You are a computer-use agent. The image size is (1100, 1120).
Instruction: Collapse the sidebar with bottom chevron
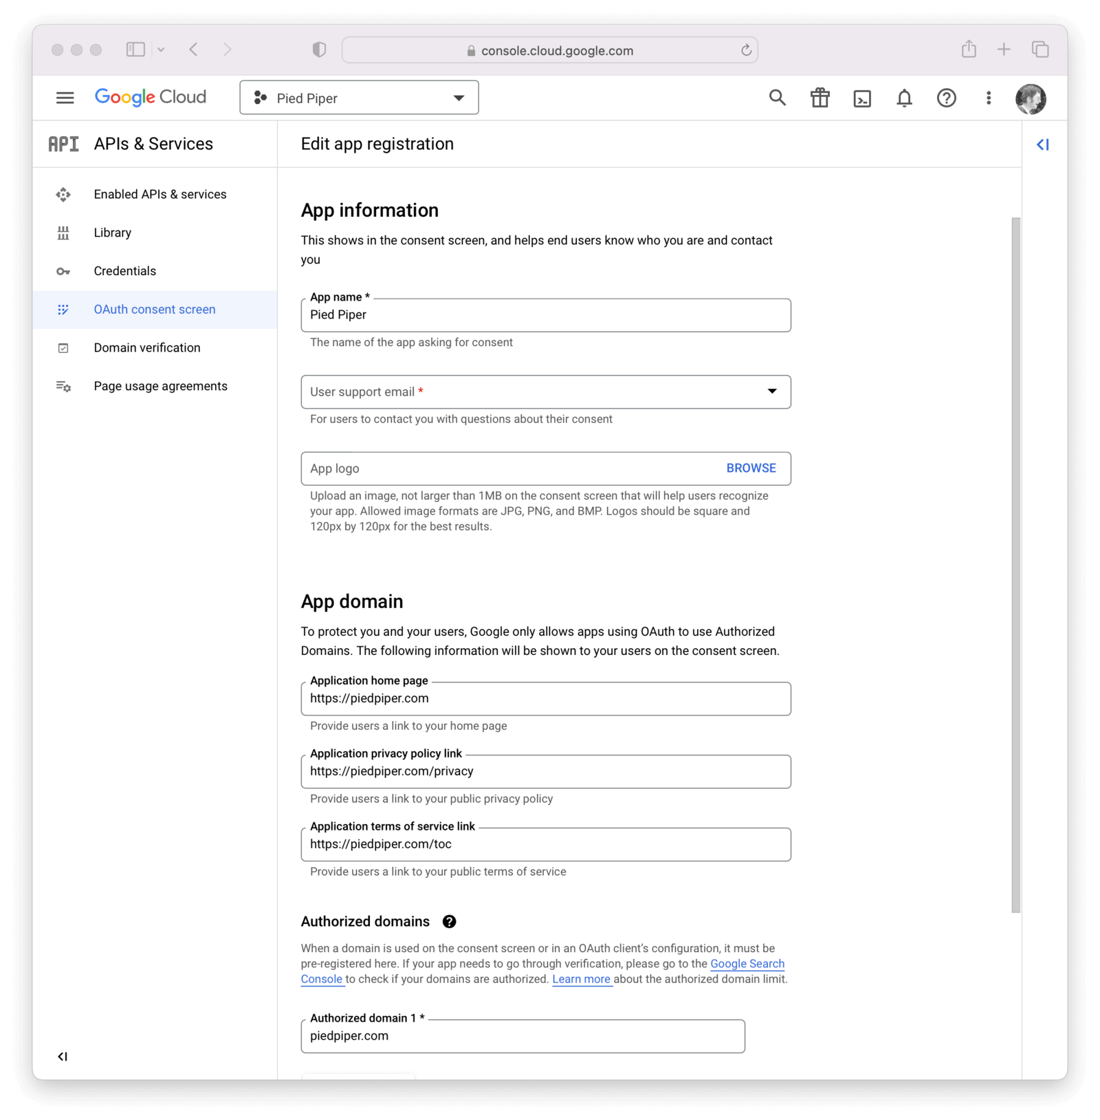tap(64, 1057)
